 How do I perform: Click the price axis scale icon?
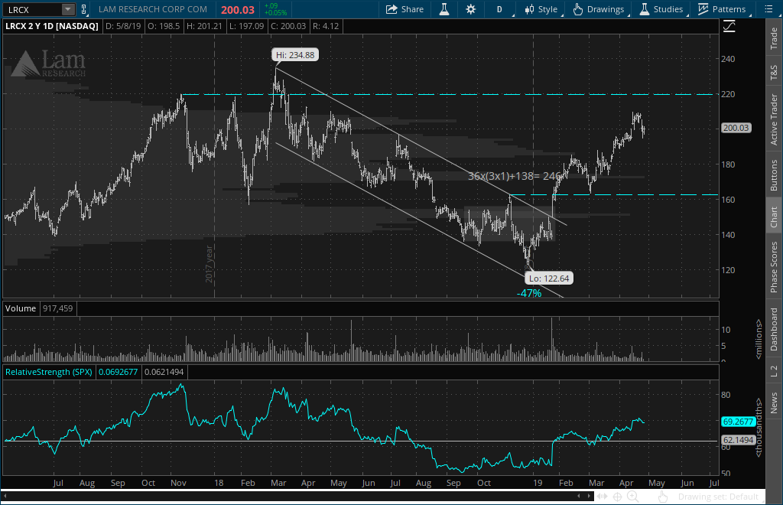pyautogui.click(x=729, y=26)
